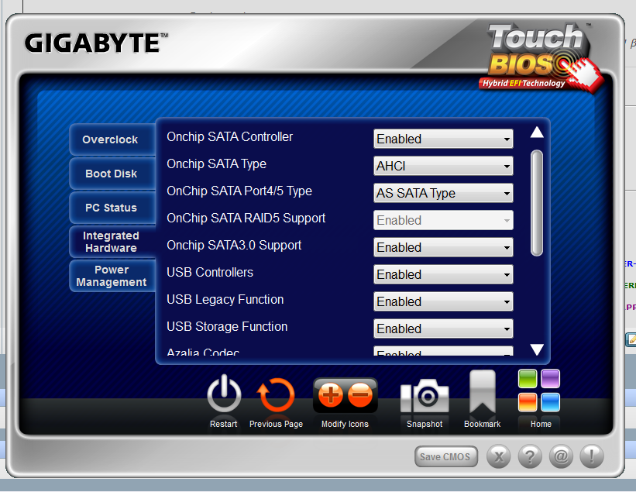The image size is (636, 492).
Task: Open USB Storage Function dropdown
Action: coord(443,329)
